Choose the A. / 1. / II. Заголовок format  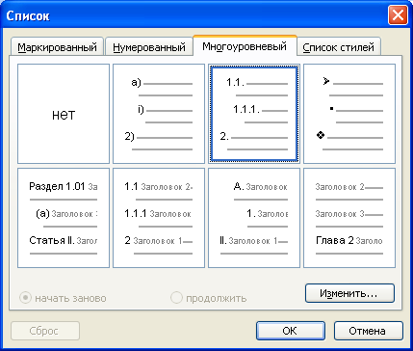pyautogui.click(x=254, y=218)
